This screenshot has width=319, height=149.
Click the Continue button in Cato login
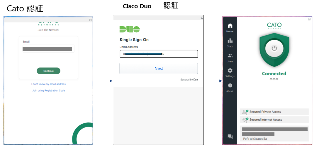pyautogui.click(x=48, y=71)
